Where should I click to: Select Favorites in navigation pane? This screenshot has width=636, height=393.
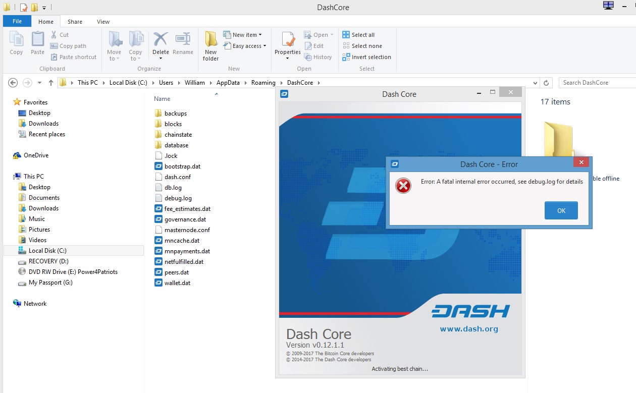[x=35, y=102]
